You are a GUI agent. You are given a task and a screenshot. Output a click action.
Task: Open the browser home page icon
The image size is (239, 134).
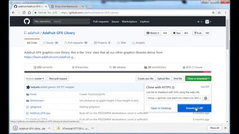tap(29, 13)
